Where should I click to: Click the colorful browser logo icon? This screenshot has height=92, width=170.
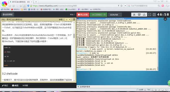click(x=4, y=4)
